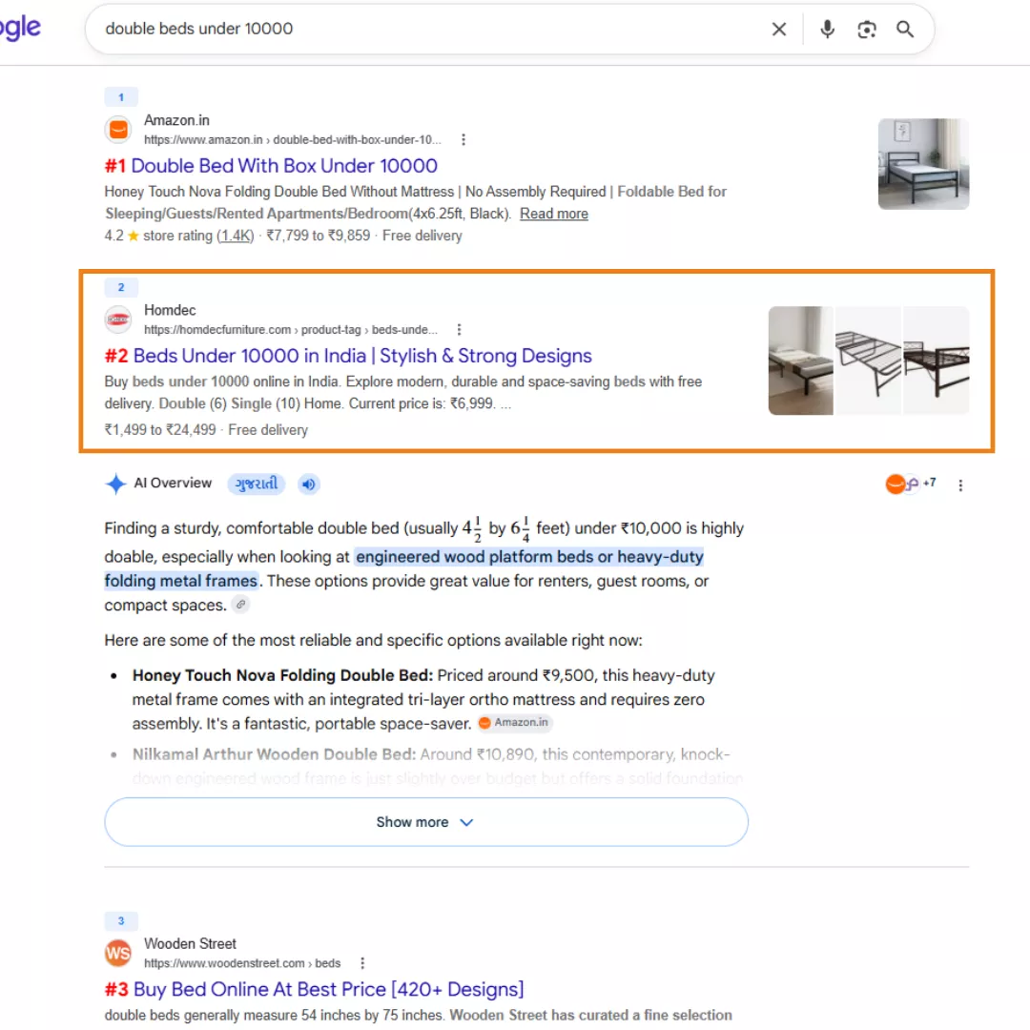Click 'Read more' in Amazon snippet
Image resolution: width=1030 pixels, height=1030 pixels.
[554, 214]
